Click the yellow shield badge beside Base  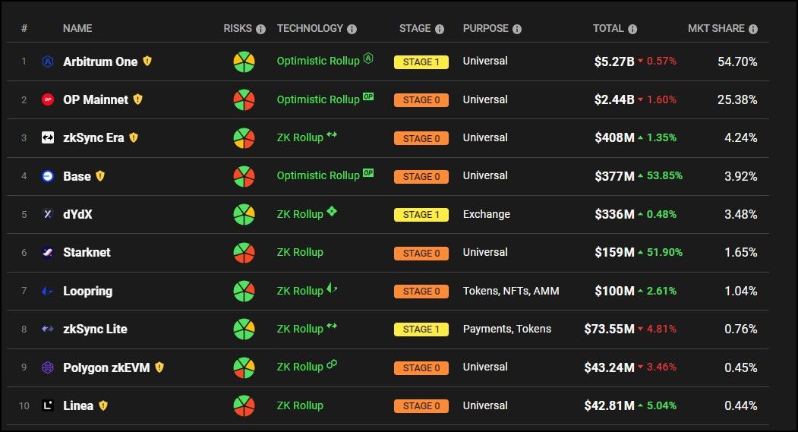[100, 176]
